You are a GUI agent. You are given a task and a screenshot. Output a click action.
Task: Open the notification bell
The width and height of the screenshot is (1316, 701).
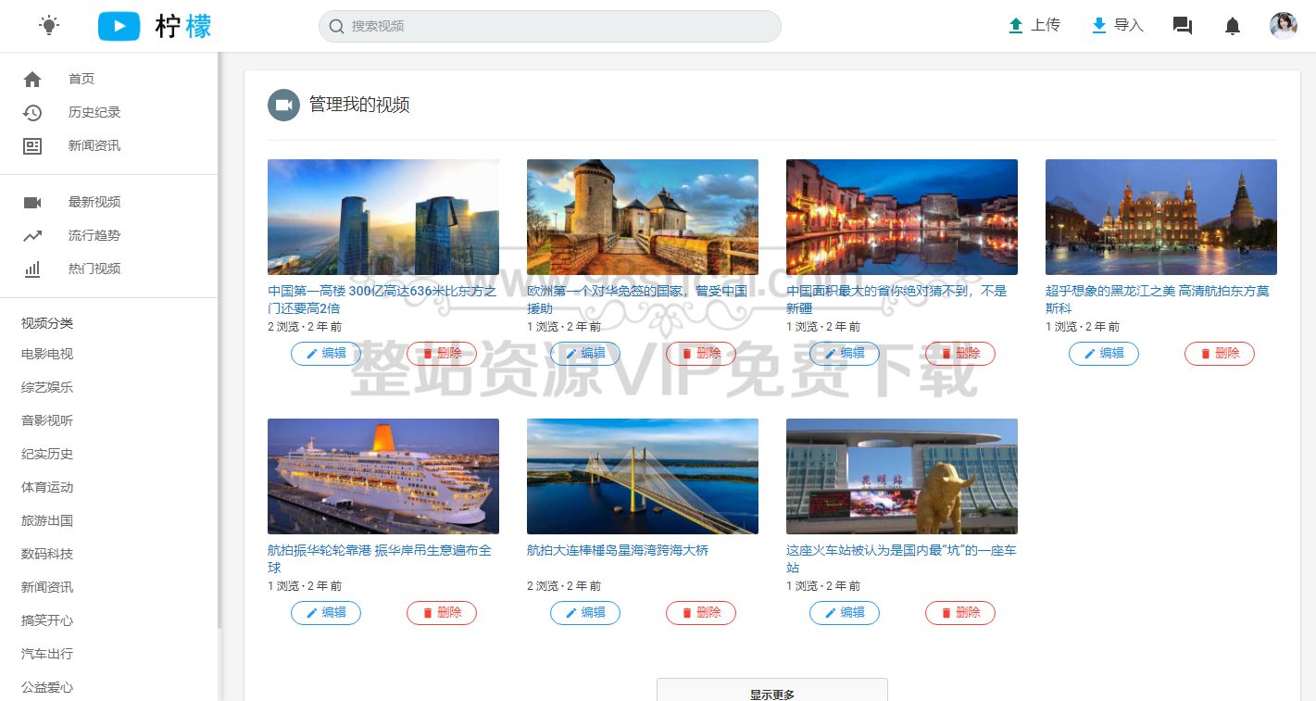[x=1233, y=26]
